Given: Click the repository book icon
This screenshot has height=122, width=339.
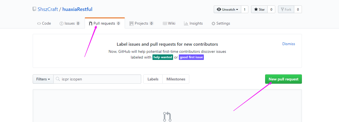Looking at the screenshot, I should point(34,9).
